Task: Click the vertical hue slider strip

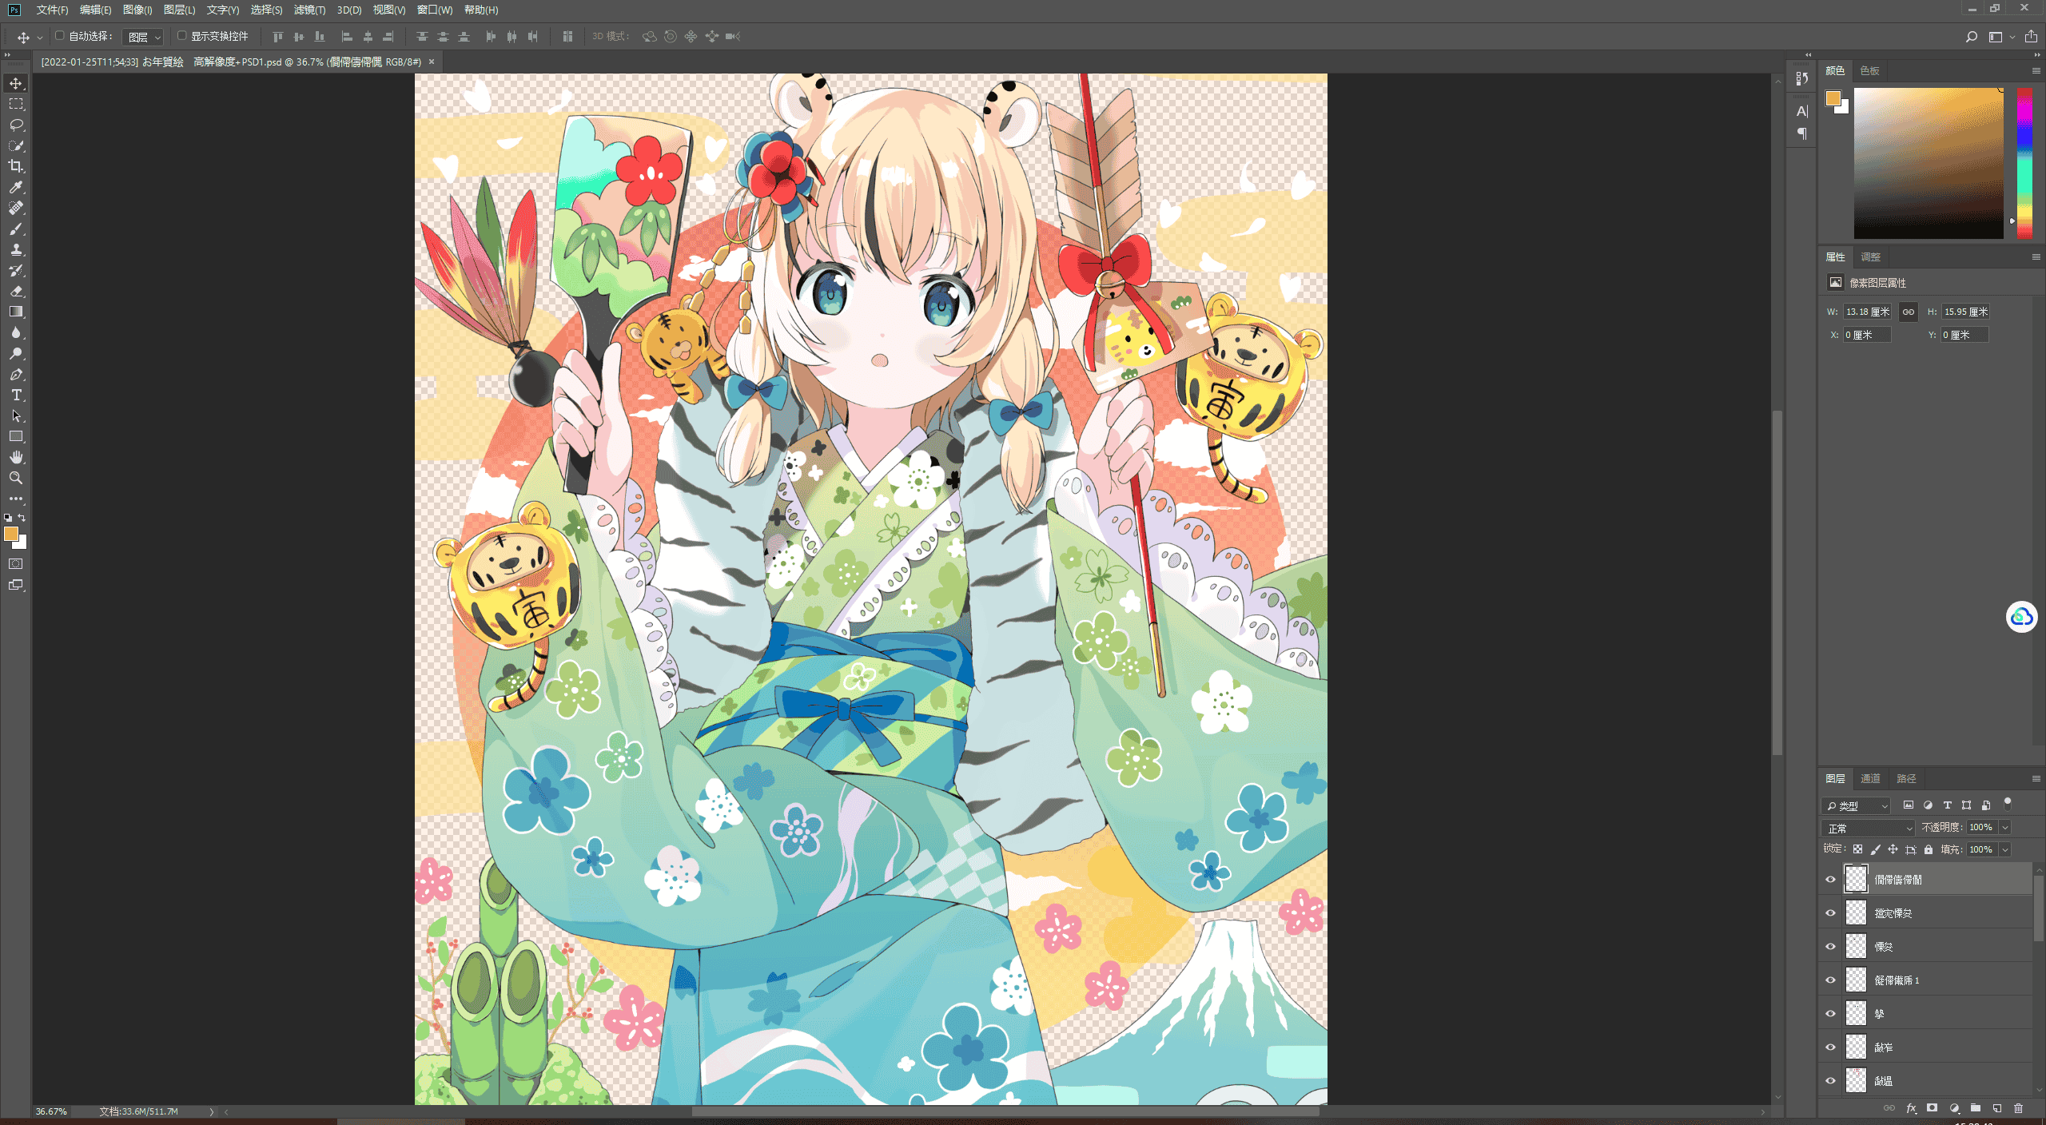Action: [2024, 163]
